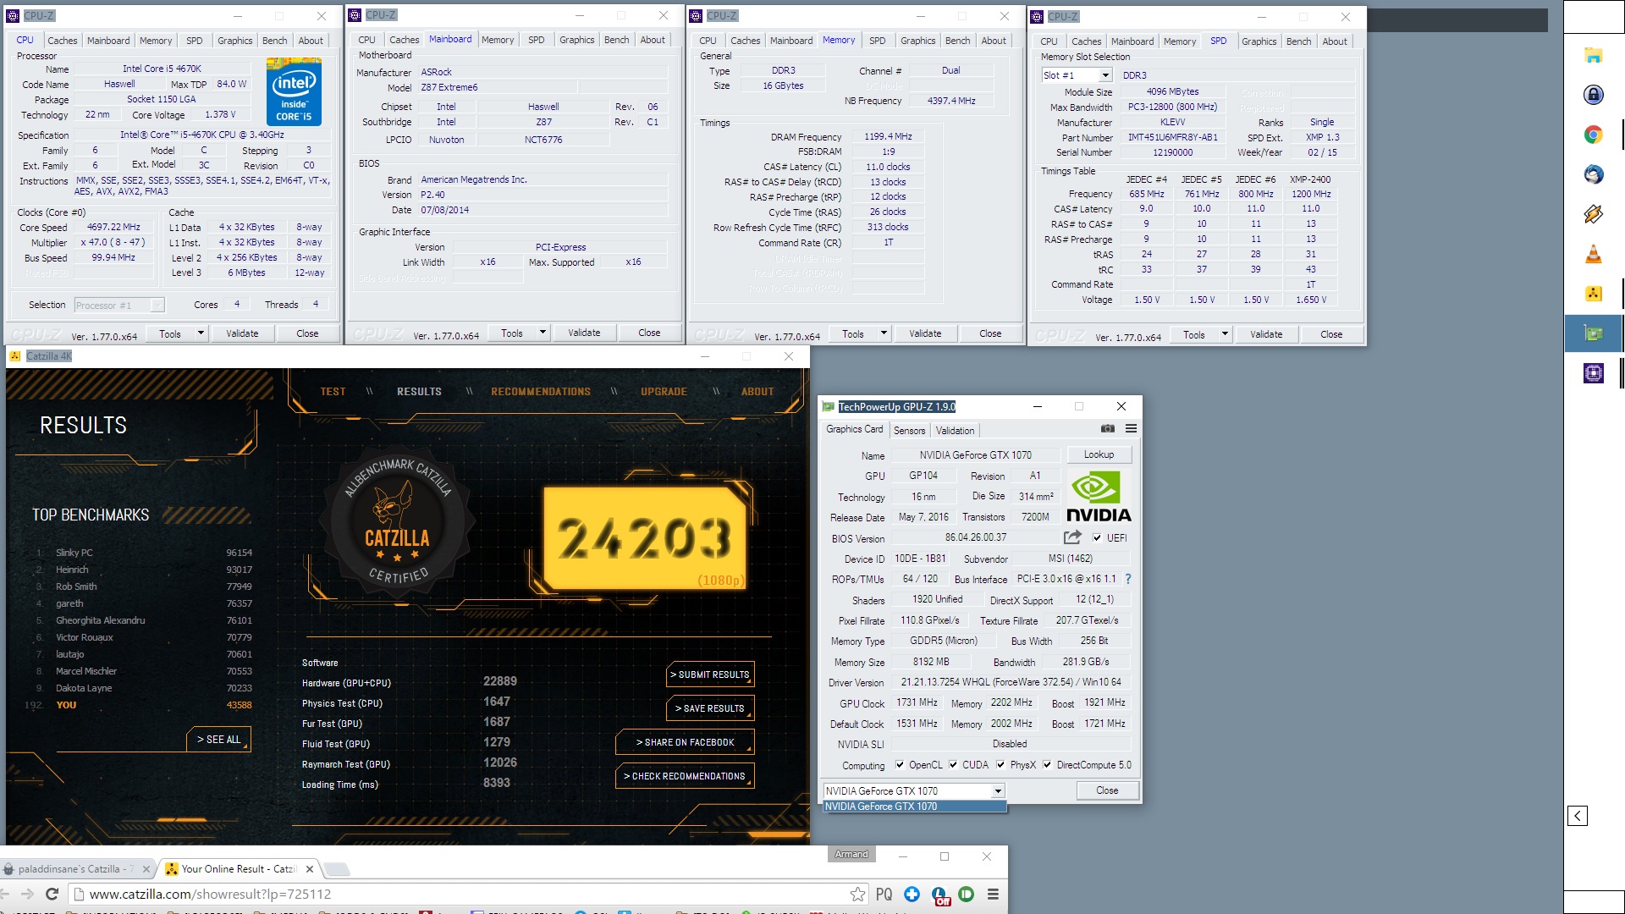
Task: Click Intel Core i5 logo in CPU-Z
Action: click(294, 91)
